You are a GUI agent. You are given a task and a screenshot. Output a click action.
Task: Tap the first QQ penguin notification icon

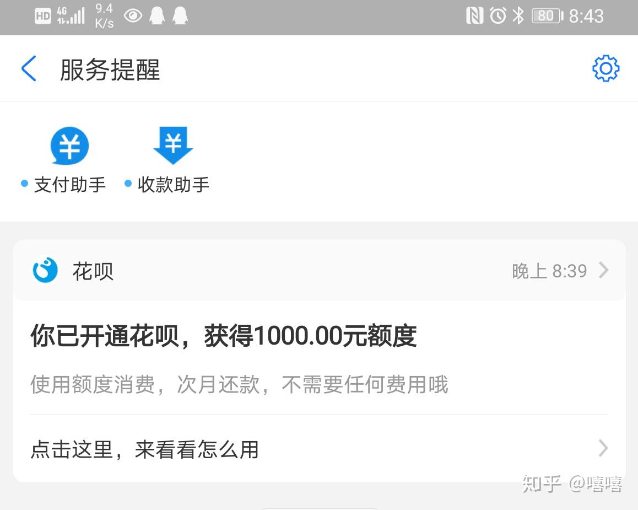(x=156, y=17)
